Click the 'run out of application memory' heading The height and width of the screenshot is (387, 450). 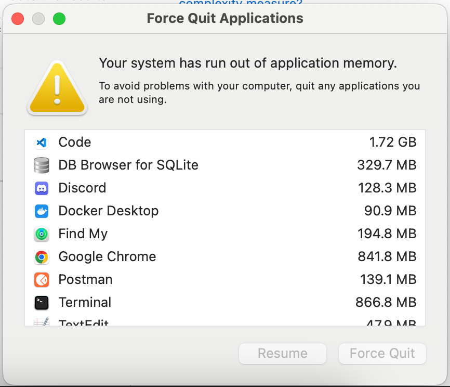pos(248,63)
